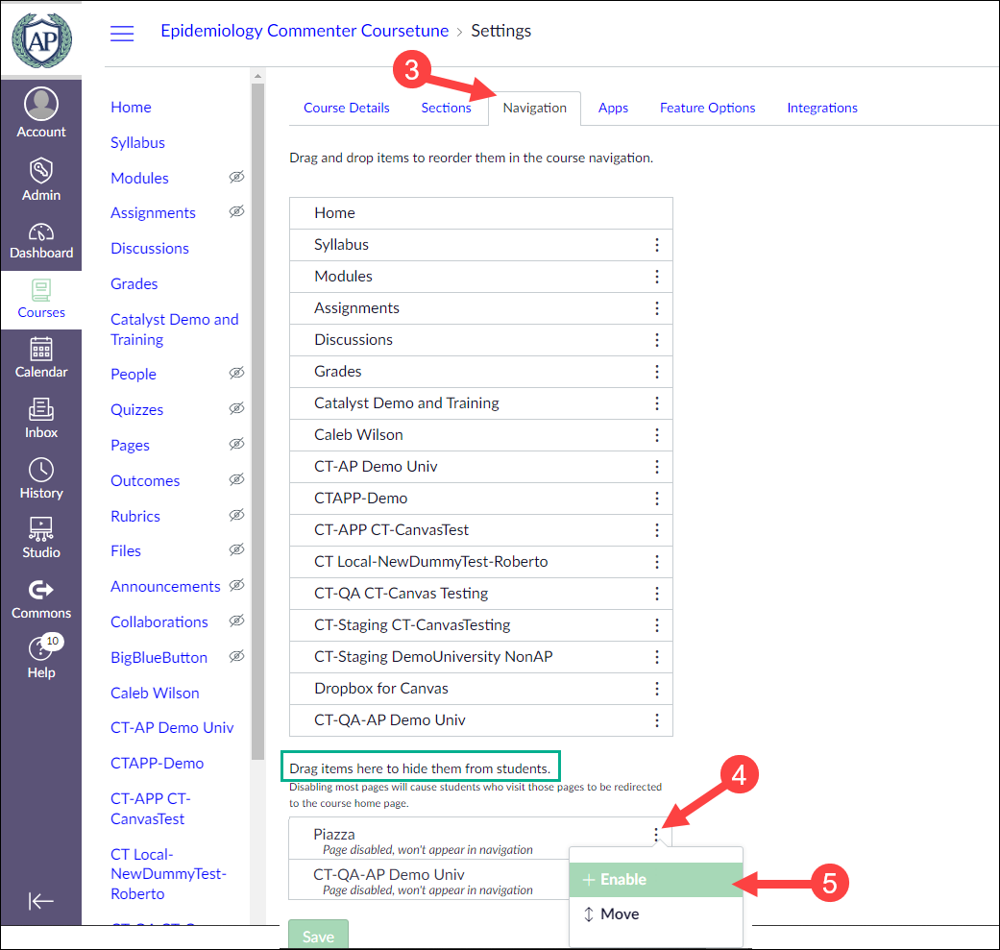
Task: Click the AP institution logo
Action: [41, 40]
